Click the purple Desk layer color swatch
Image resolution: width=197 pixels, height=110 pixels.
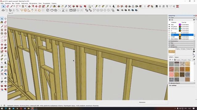180,24
